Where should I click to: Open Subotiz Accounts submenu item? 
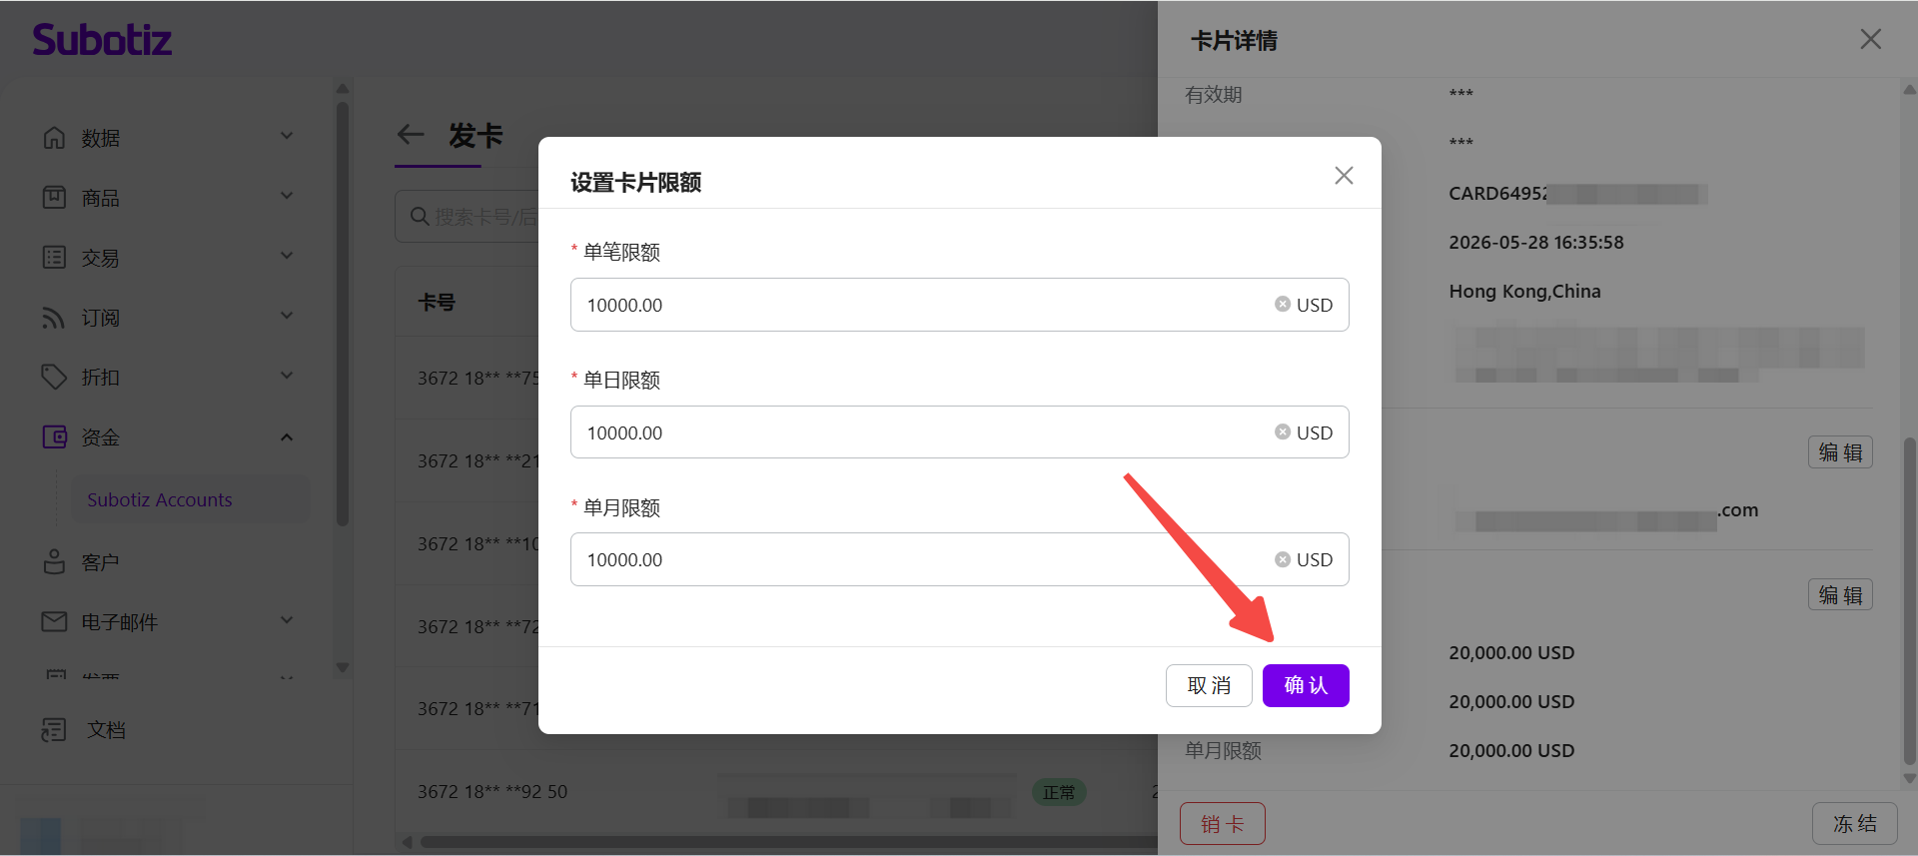click(190, 499)
